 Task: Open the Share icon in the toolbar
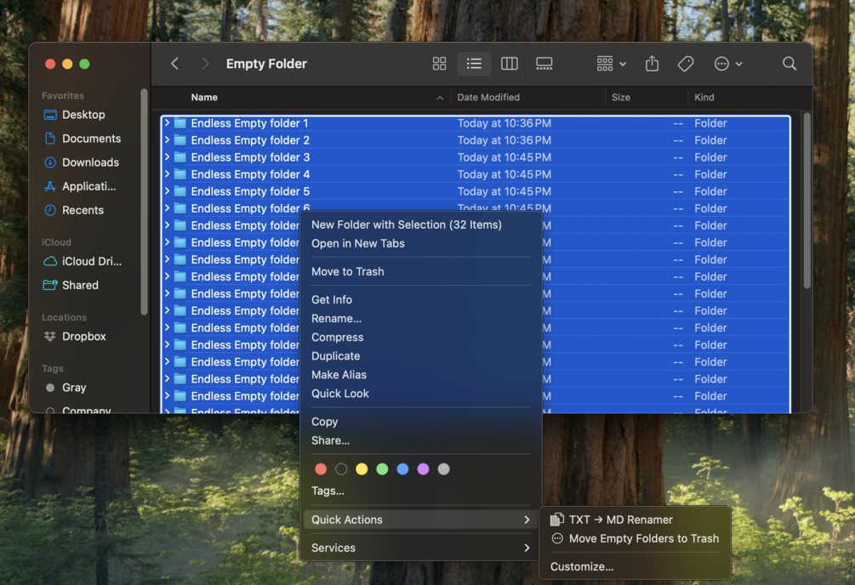pos(652,64)
